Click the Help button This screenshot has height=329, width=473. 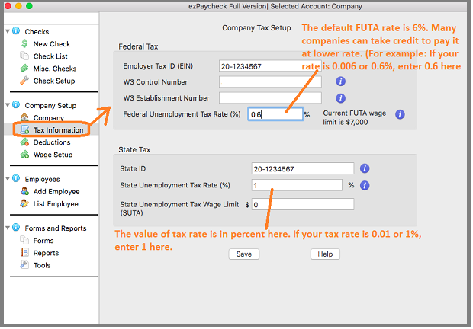(324, 254)
